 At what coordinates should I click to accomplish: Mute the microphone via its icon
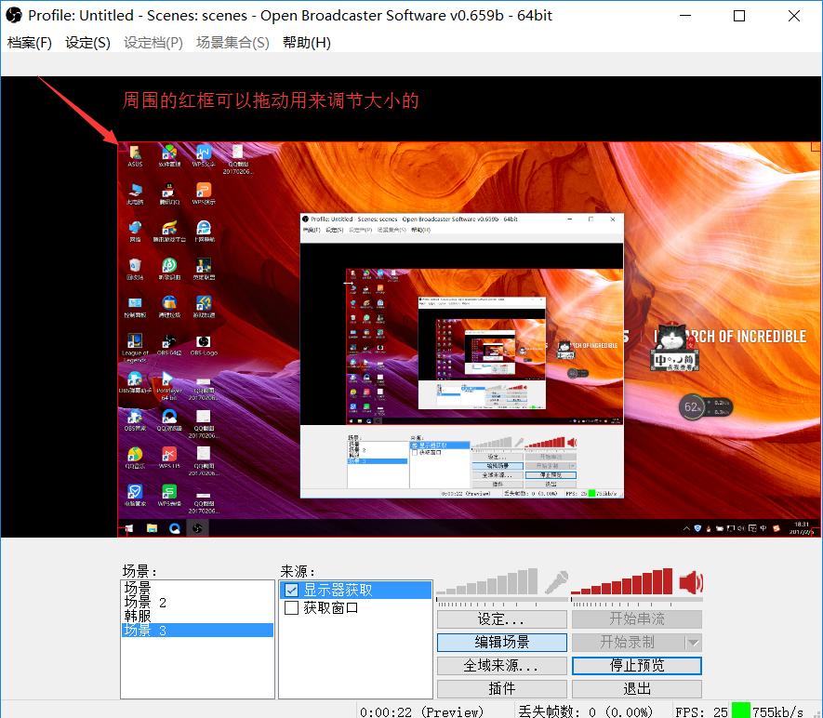(556, 582)
